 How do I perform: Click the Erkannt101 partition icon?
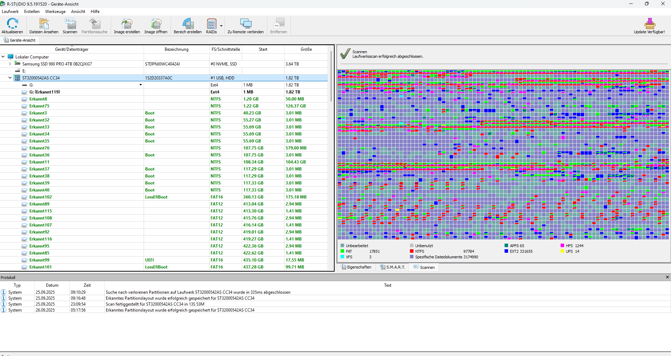pyautogui.click(x=24, y=267)
